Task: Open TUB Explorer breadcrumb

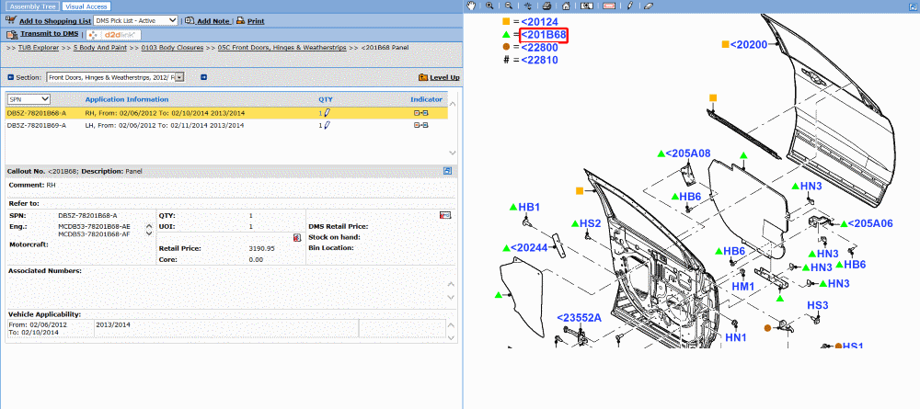Action: pyautogui.click(x=38, y=48)
